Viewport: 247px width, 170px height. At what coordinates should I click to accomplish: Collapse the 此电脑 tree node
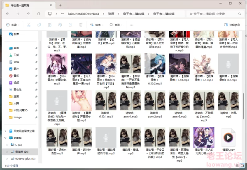pyautogui.click(x=5, y=138)
